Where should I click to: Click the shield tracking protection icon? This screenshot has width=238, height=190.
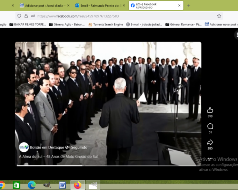click(x=19, y=16)
